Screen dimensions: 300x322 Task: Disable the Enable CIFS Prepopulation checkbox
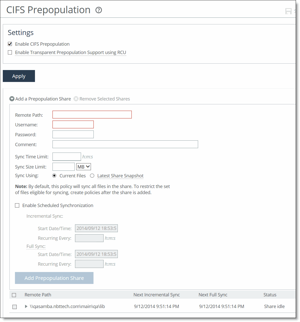point(10,44)
